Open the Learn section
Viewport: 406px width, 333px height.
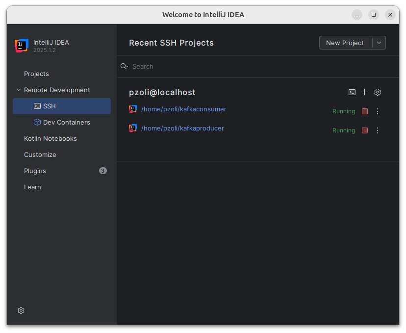click(62, 187)
